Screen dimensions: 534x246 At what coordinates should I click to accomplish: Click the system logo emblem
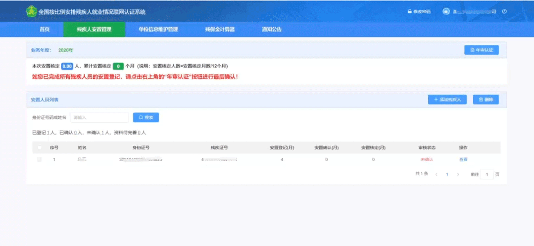coord(32,11)
